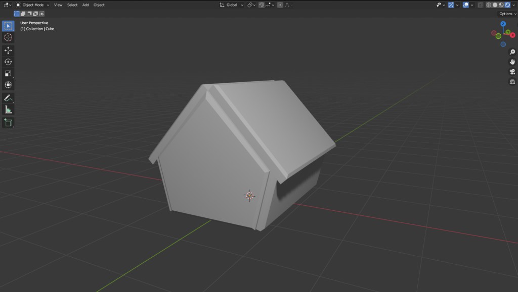Image resolution: width=518 pixels, height=292 pixels.
Task: Enable proportional editing toggle
Action: pyautogui.click(x=280, y=5)
